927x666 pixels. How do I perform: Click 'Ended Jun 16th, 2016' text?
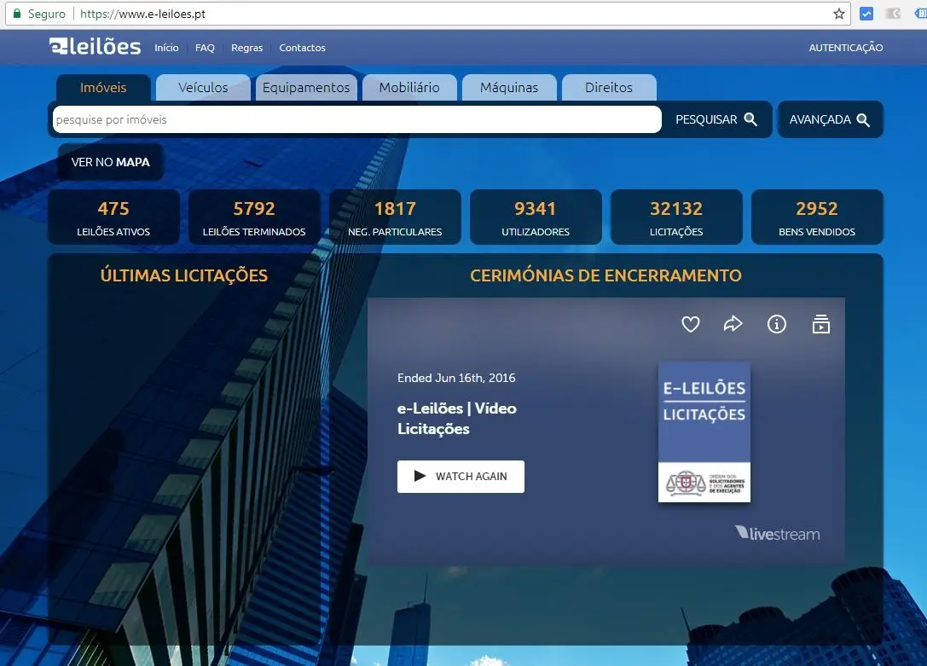pos(456,379)
